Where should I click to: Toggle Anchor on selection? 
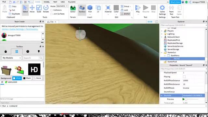click(x=125, y=14)
